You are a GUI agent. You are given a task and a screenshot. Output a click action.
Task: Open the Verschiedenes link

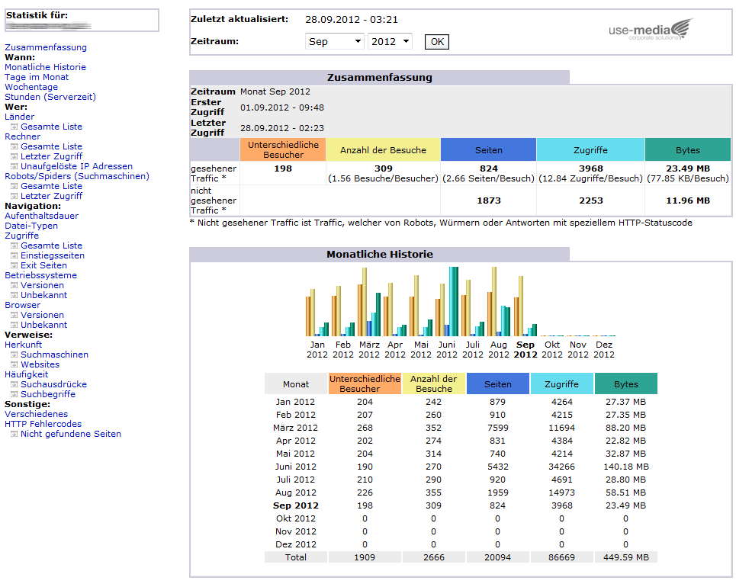click(x=36, y=414)
